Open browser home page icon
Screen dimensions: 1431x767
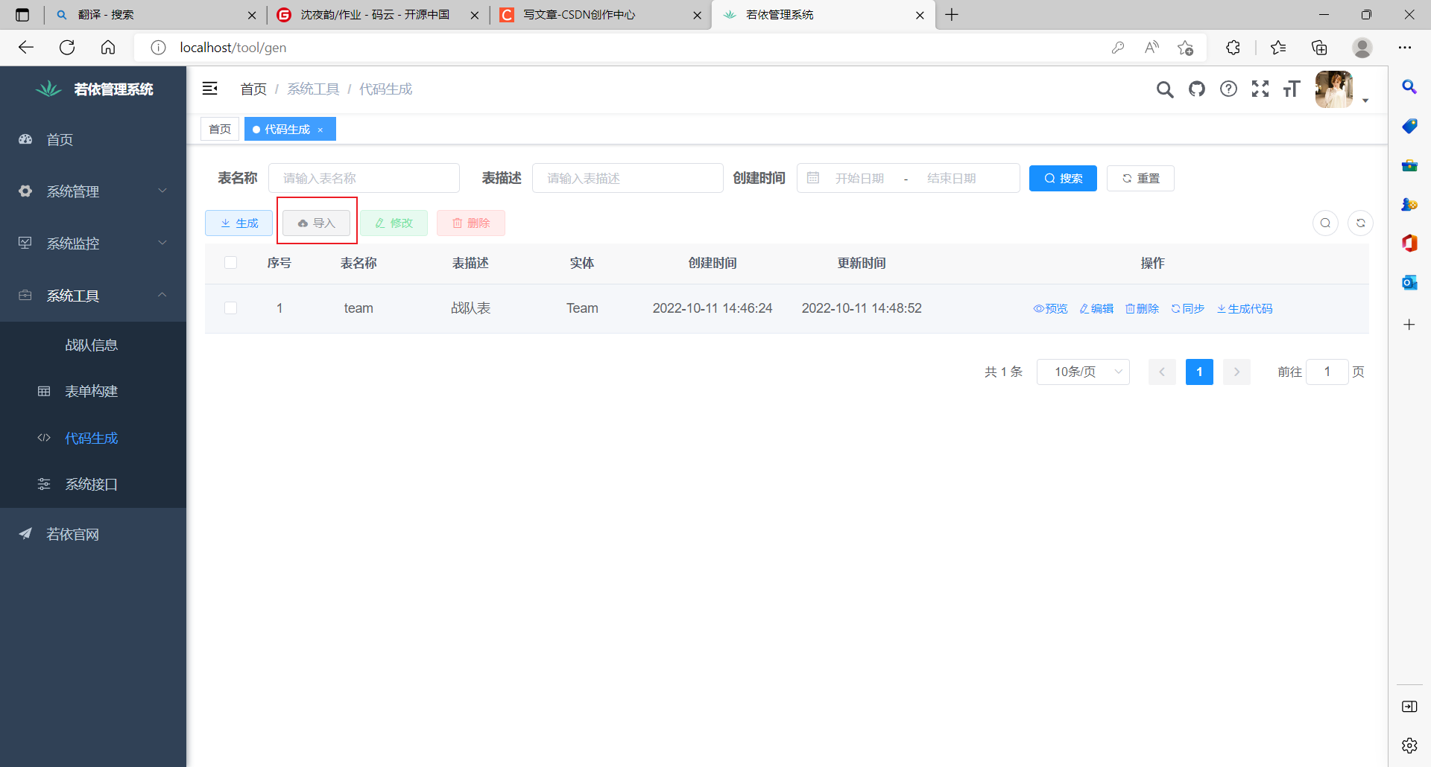[x=108, y=48]
